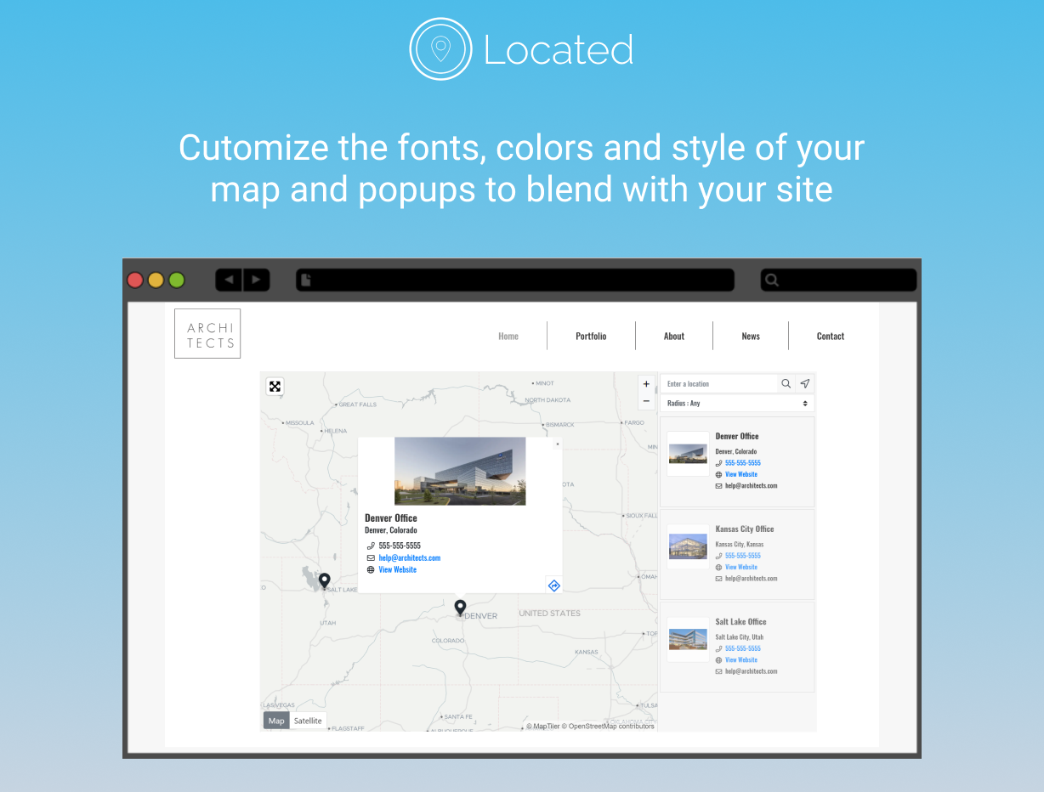Click the Enter a location field
The image size is (1044, 792).
pos(719,384)
